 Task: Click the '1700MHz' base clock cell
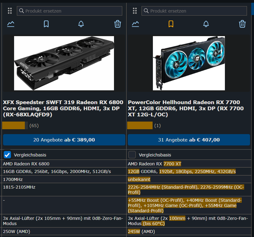(x=64, y=179)
